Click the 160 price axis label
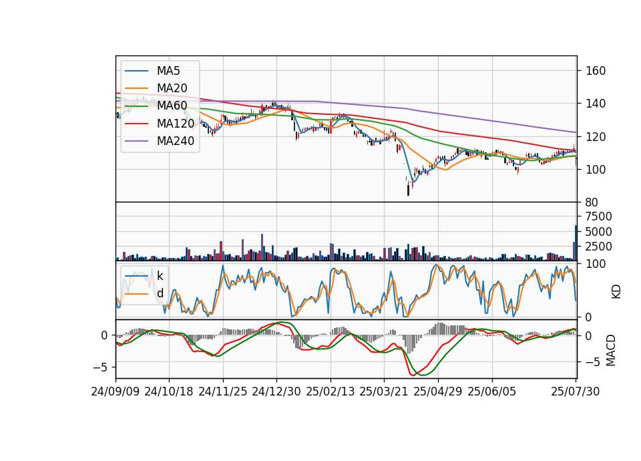This screenshot has width=641, height=461. pyautogui.click(x=596, y=71)
